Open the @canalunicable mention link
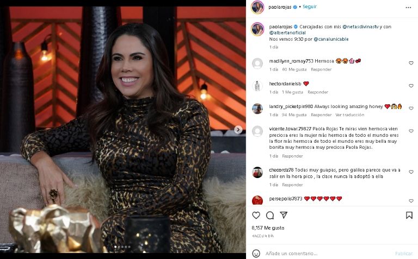This screenshot has height=259, width=418. coord(331,39)
